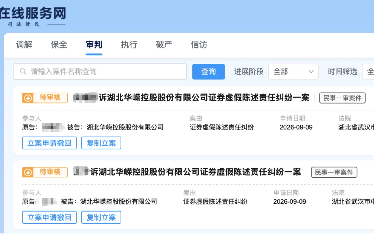Viewport: 374px width, 236px height.
Task: Click the 民事一审案件 tag on first case
Action: click(342, 98)
